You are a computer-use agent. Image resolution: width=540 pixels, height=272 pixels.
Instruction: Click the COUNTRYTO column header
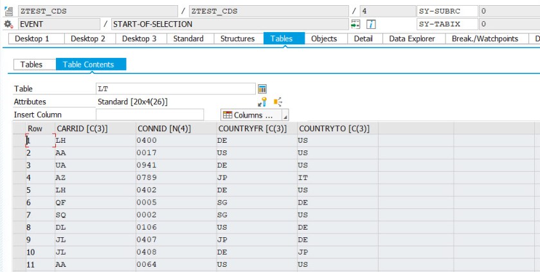334,129
